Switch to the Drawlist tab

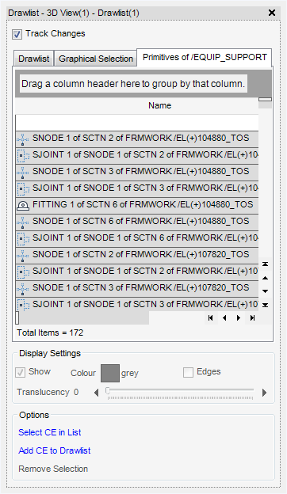(x=34, y=59)
